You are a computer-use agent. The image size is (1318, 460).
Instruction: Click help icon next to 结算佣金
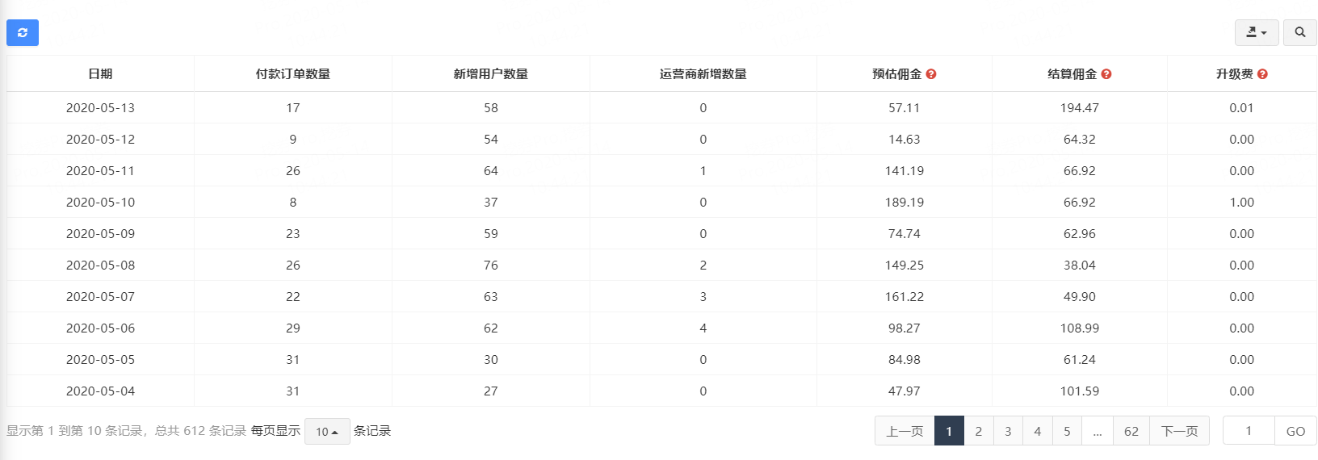1106,74
